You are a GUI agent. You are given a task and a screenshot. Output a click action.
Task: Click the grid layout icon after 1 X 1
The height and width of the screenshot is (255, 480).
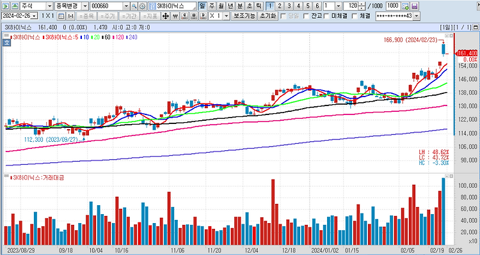(x=61, y=16)
